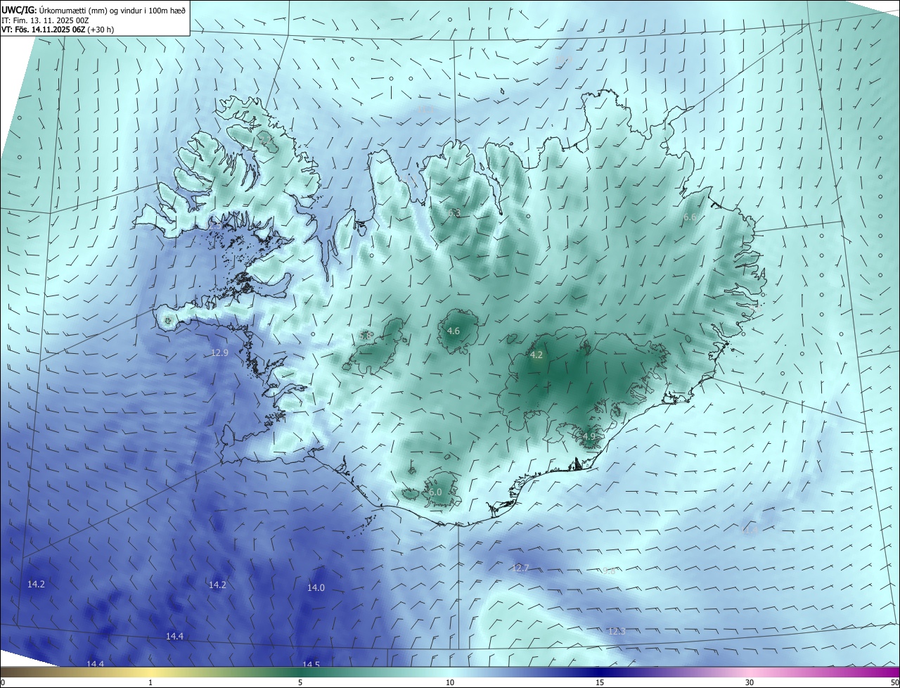Viewport: 900px width, 688px height.
Task: Click the 6.3 value label in north Iceland
Action: [454, 213]
